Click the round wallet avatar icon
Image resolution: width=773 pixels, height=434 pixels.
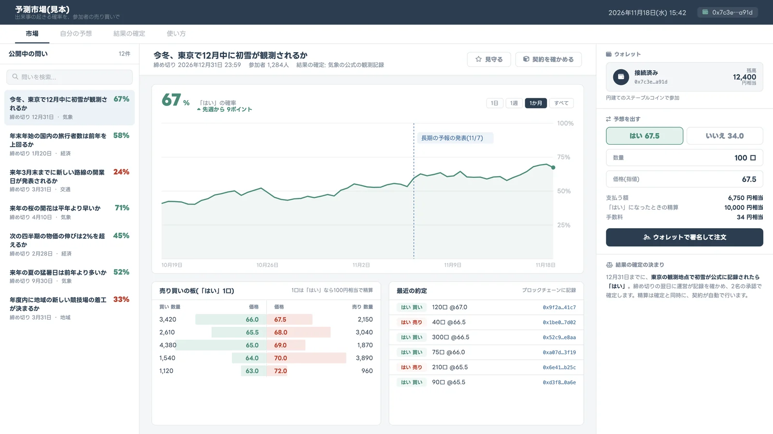click(621, 77)
